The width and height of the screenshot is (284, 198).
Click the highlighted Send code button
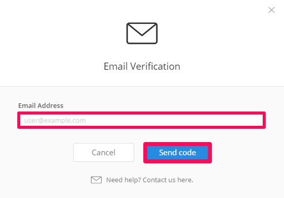coord(177,153)
